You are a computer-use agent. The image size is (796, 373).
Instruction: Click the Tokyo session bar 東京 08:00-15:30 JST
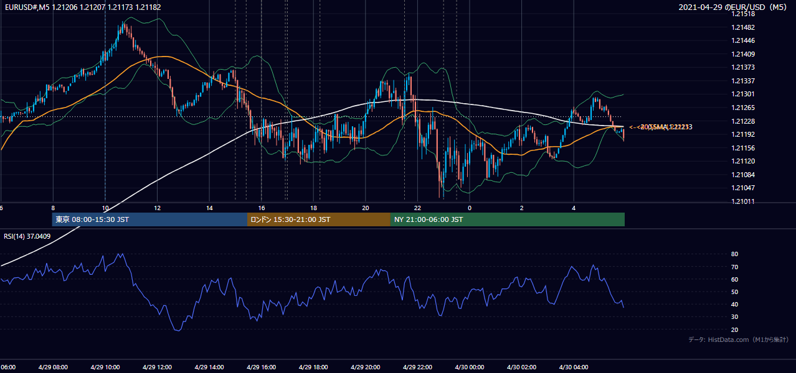[149, 219]
